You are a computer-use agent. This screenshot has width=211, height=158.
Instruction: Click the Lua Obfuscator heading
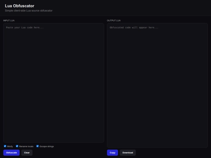pyautogui.click(x=20, y=6)
